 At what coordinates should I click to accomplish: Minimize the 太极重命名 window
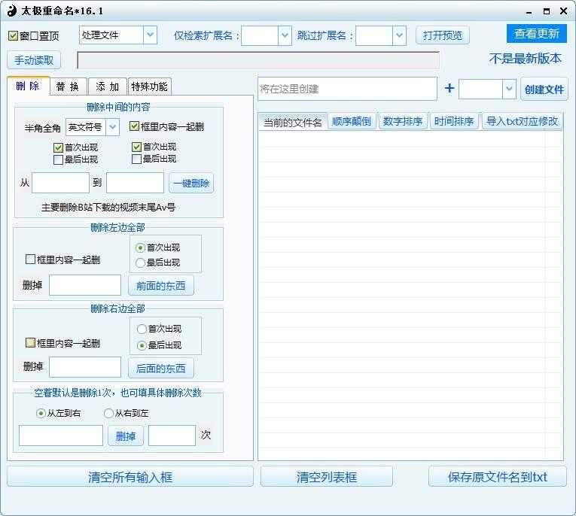[x=529, y=12]
